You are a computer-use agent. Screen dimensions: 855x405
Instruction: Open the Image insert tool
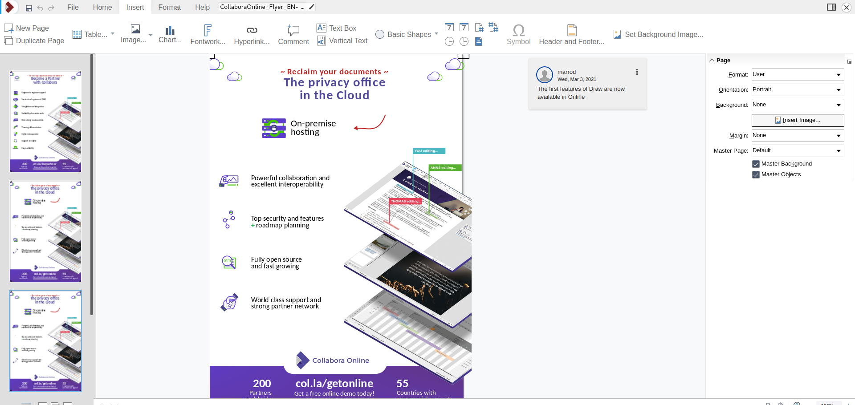(x=134, y=34)
